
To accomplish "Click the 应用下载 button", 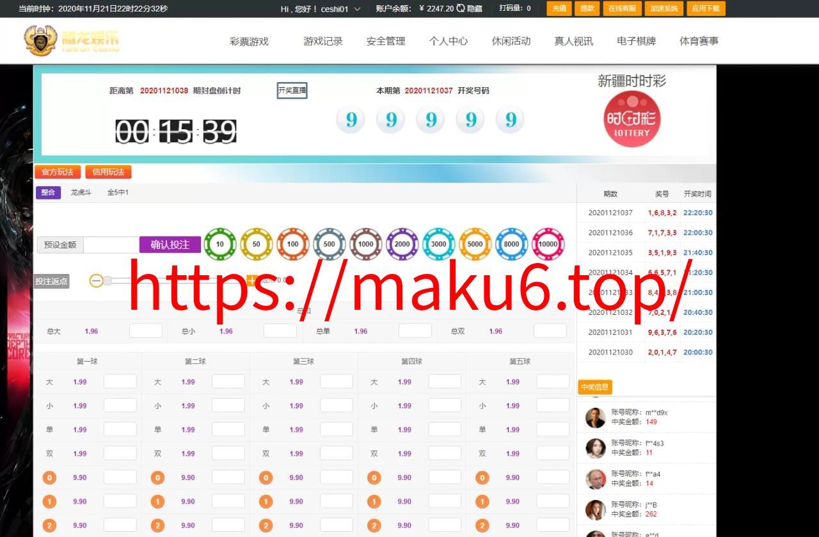I will click(706, 8).
